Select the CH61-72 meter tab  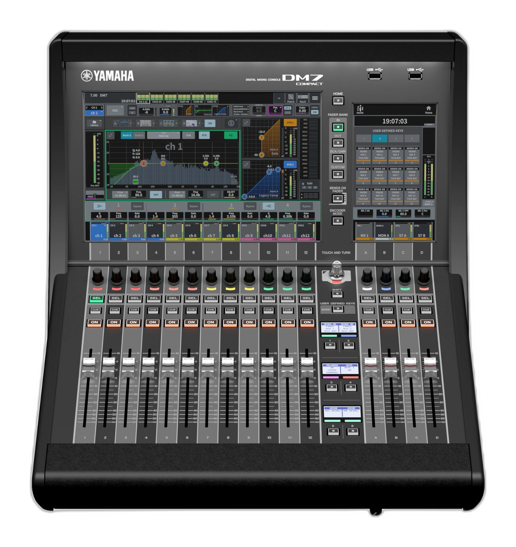click(x=211, y=98)
